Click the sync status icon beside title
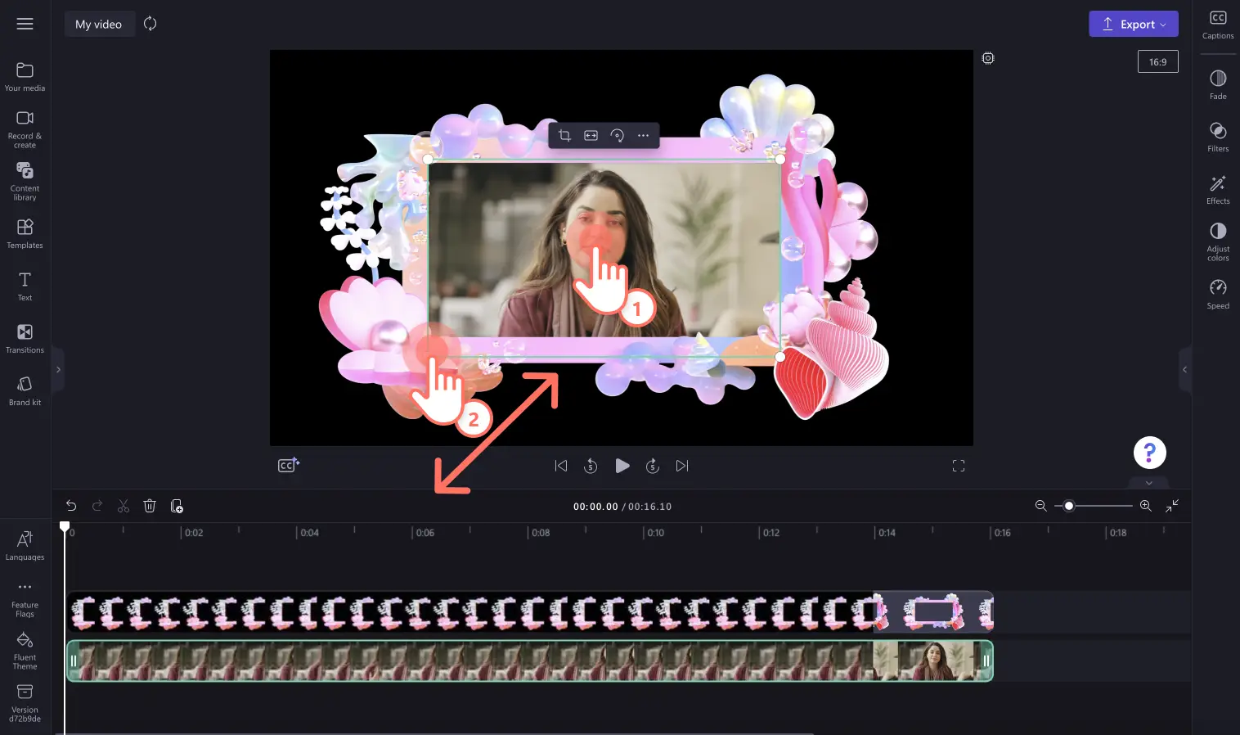 (150, 24)
